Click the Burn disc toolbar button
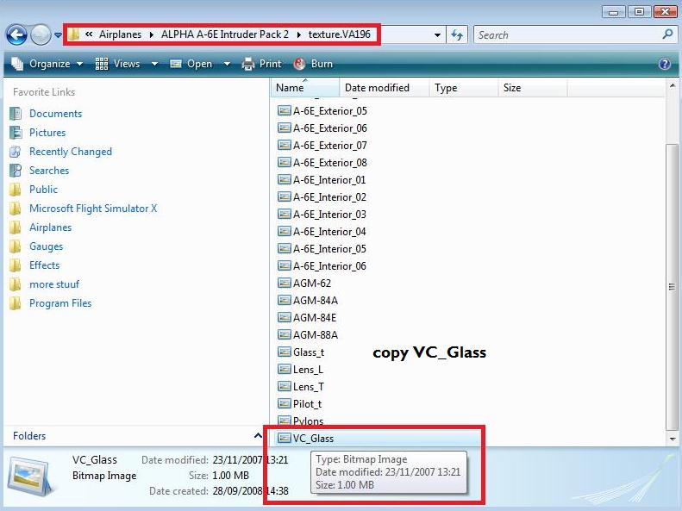This screenshot has width=682, height=511. 313,64
